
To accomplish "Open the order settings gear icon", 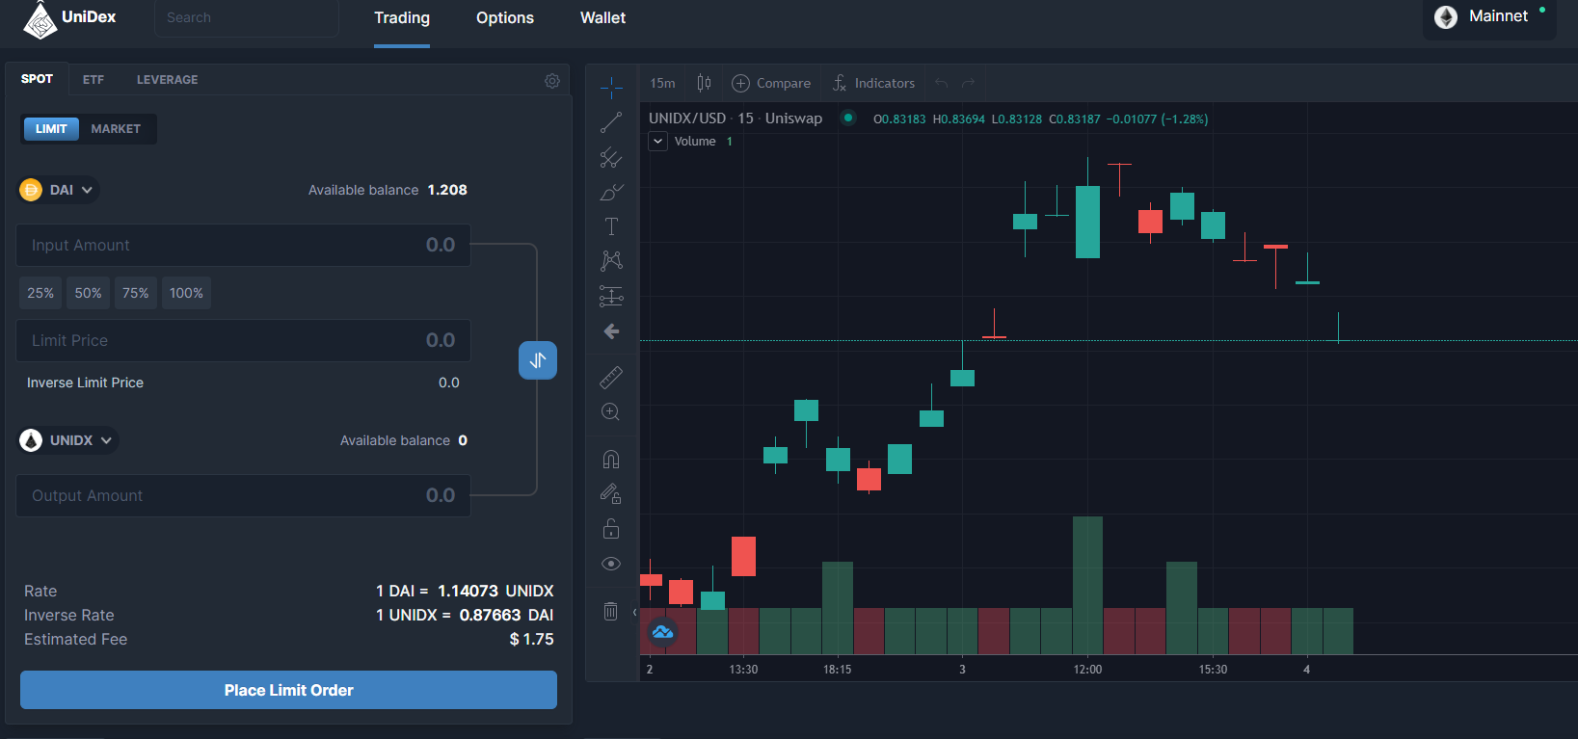I will pos(552,81).
